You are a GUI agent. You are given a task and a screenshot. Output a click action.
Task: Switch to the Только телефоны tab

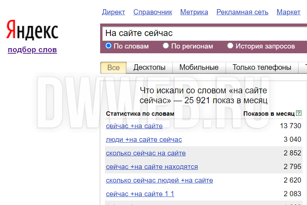point(262,68)
